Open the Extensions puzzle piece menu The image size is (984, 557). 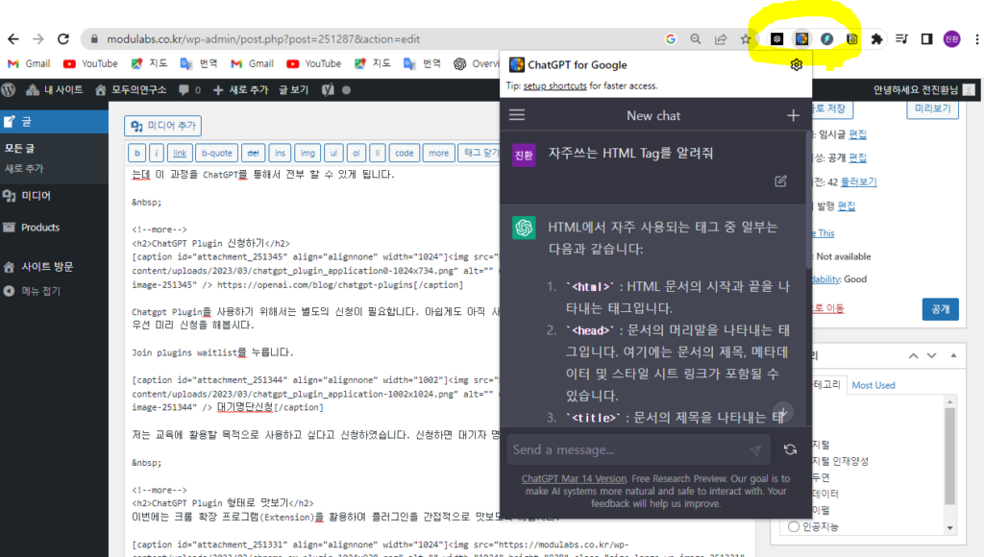tap(876, 38)
